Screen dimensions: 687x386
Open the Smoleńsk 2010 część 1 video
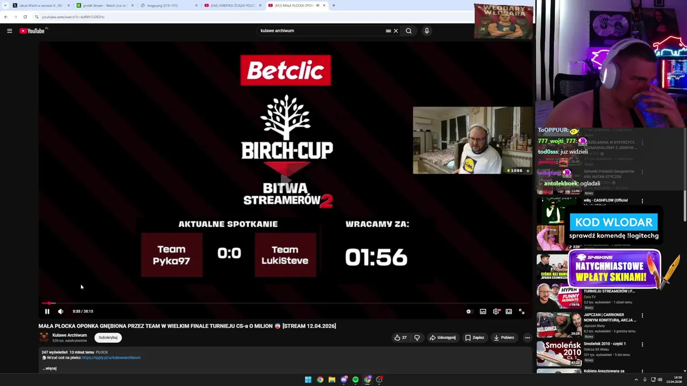pyautogui.click(x=605, y=344)
